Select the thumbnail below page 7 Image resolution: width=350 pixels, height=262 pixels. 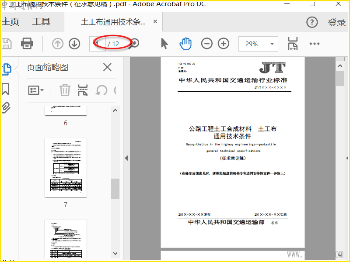(x=66, y=238)
